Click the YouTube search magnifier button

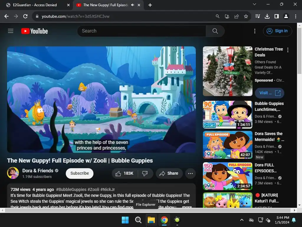click(x=215, y=31)
